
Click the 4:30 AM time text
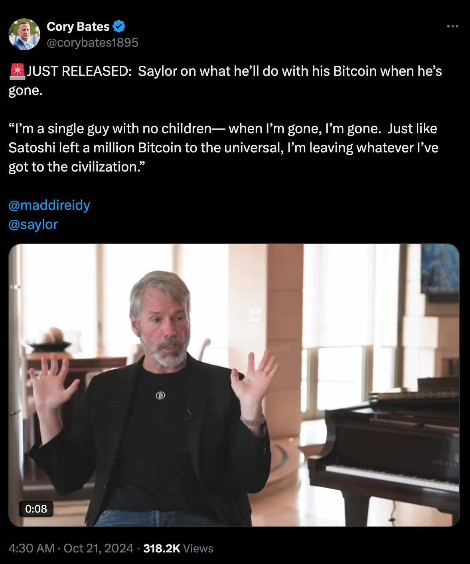click(31, 548)
